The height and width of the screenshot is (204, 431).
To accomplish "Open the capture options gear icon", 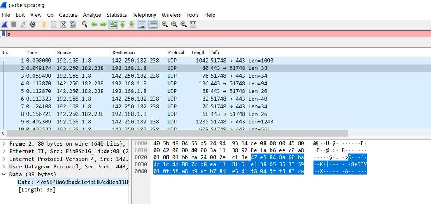I will 33,25.
